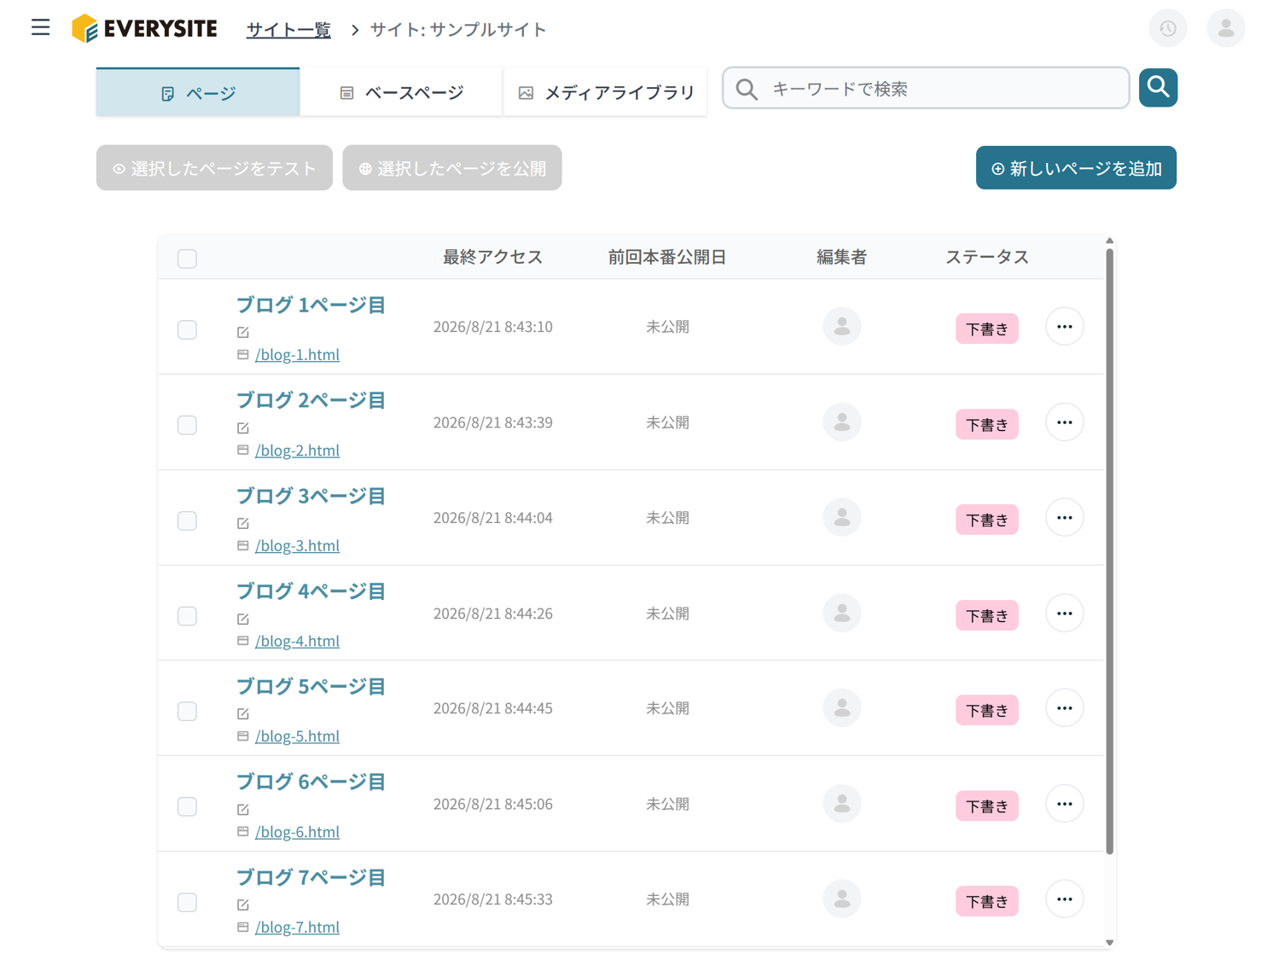Check the ブログ 6ページ目 row checkbox
This screenshot has width=1273, height=960.
[187, 806]
